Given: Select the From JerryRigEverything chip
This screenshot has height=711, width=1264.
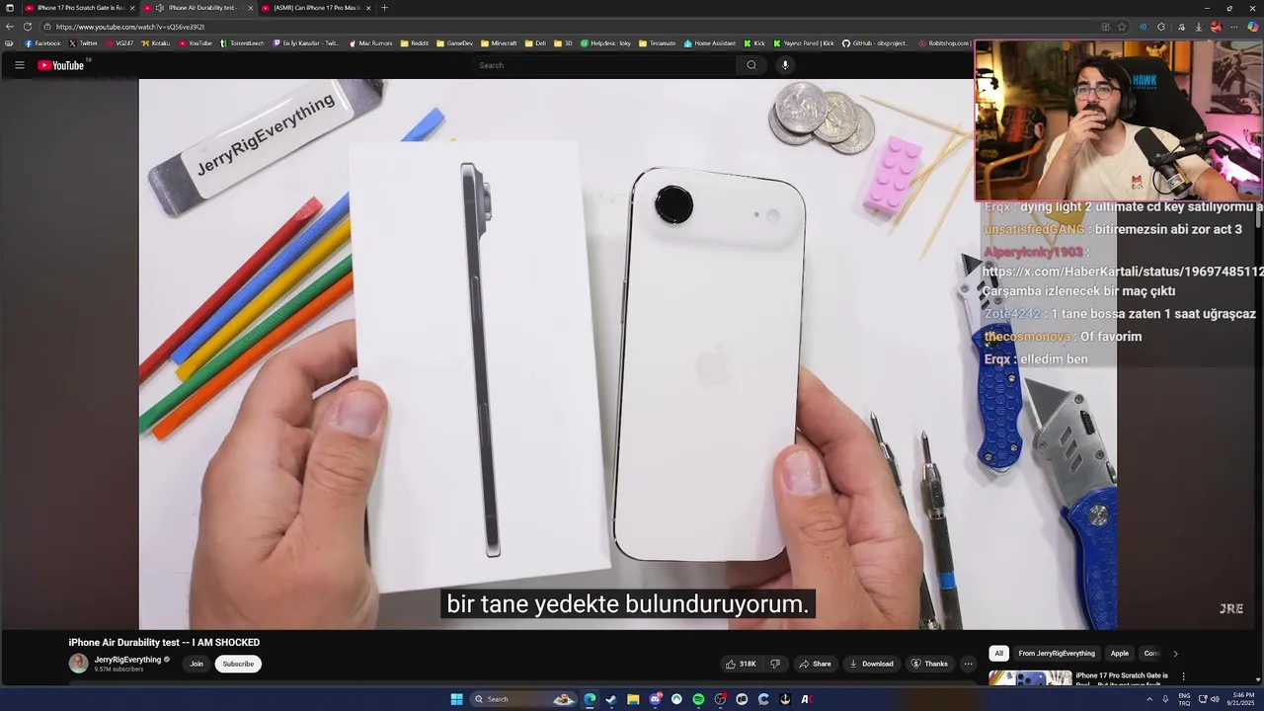Looking at the screenshot, I should [x=1057, y=653].
